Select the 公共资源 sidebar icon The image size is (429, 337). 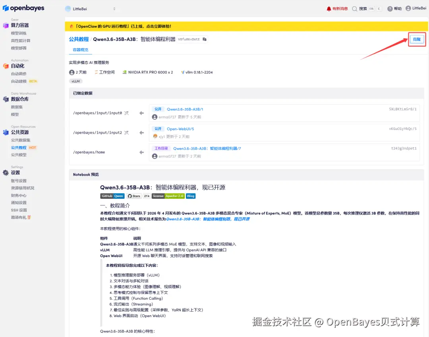pos(5,132)
